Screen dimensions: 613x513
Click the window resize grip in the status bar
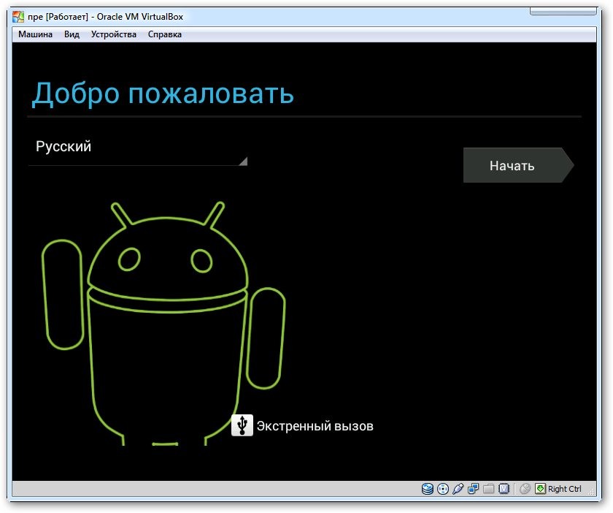click(x=592, y=490)
